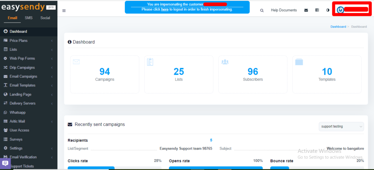Open the Help Documents link
374x170 pixels.
coord(284,10)
